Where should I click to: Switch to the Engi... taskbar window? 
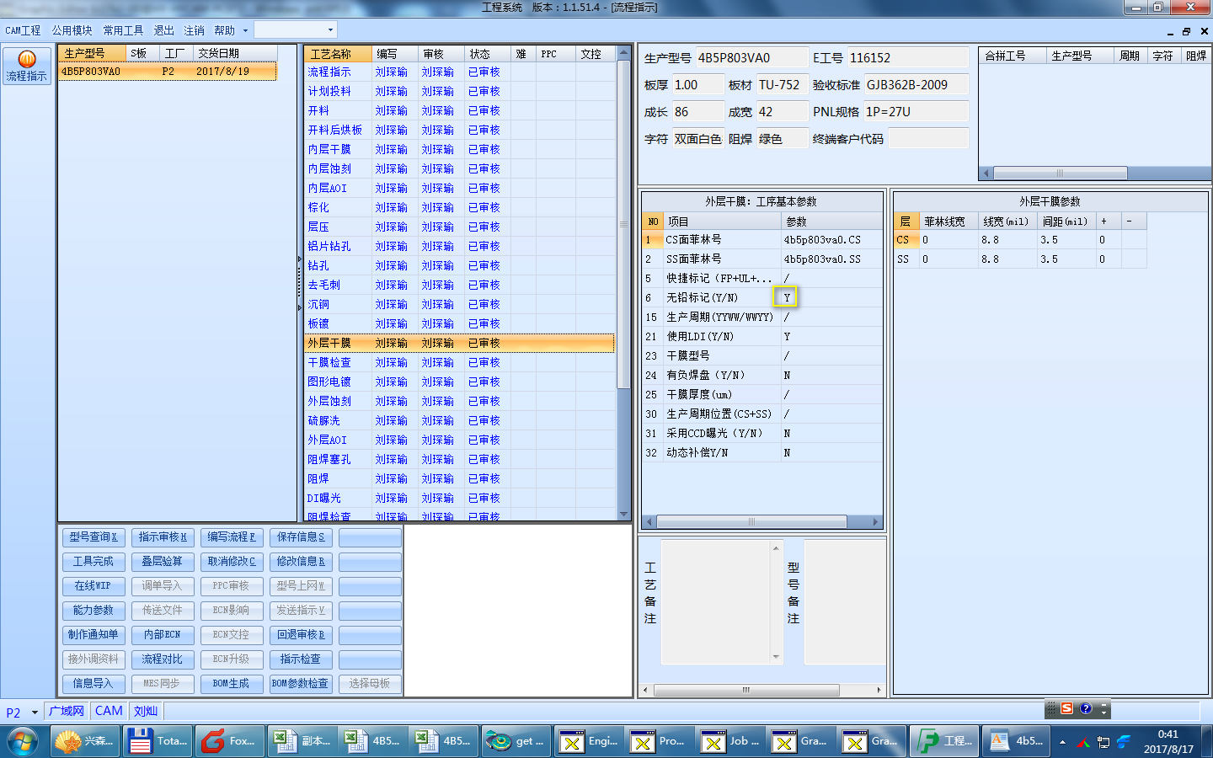589,741
